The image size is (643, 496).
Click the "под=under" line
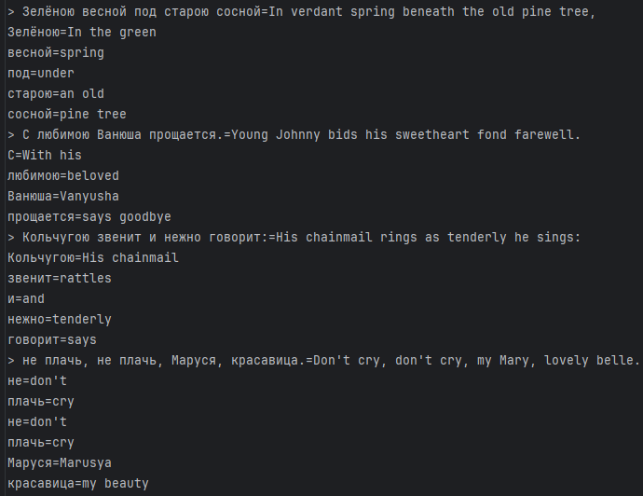[41, 73]
